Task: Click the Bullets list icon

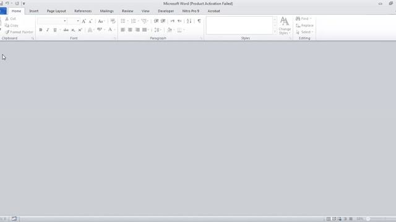Action: coord(123,21)
